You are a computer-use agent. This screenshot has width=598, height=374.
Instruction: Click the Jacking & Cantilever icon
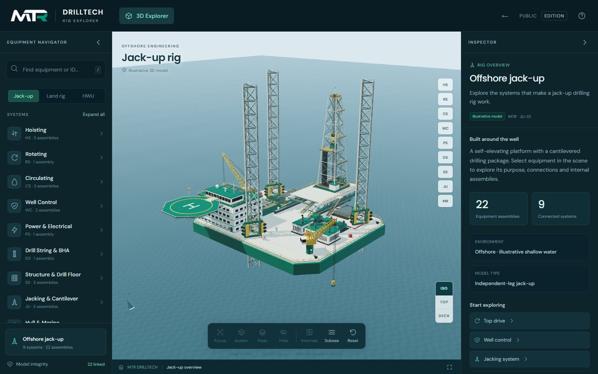click(14, 302)
